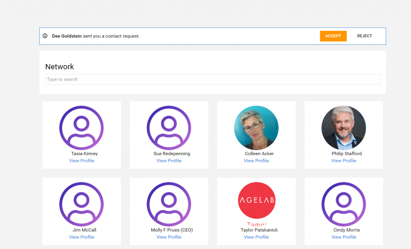Image resolution: width=411 pixels, height=249 pixels.
Task: Click the info icon in the request banner
Action: tap(45, 36)
